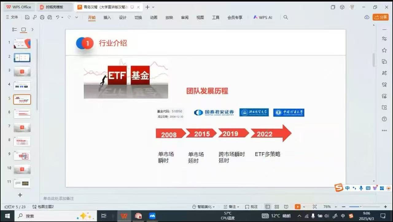Open the 插入 ribbon tab
Image resolution: width=393 pixels, height=222 pixels.
pyautogui.click(x=107, y=18)
